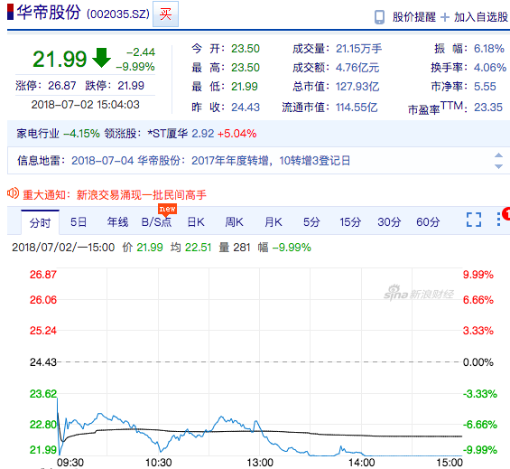510x469 pixels.
Task: Click the 13:00 time axis label
Action: click(260, 463)
